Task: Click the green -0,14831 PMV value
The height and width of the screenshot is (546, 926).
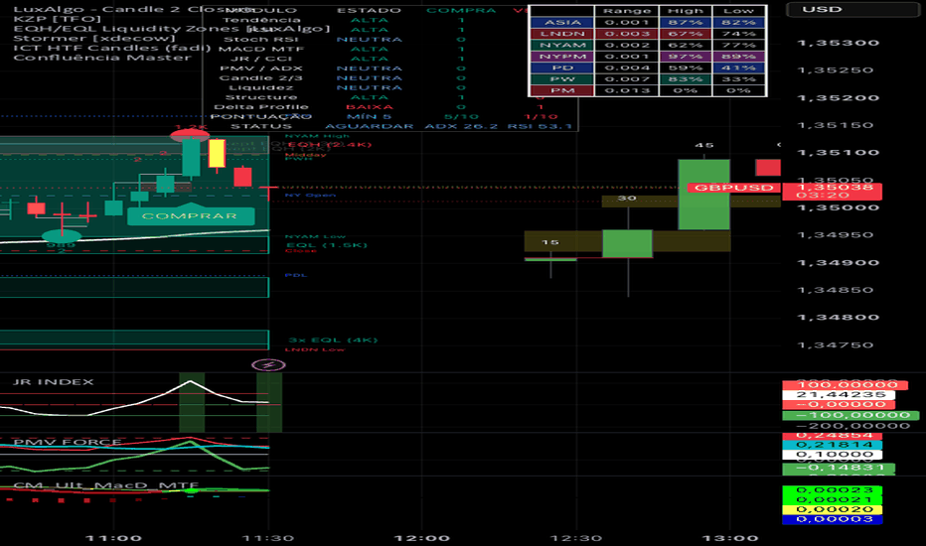Action: [839, 468]
